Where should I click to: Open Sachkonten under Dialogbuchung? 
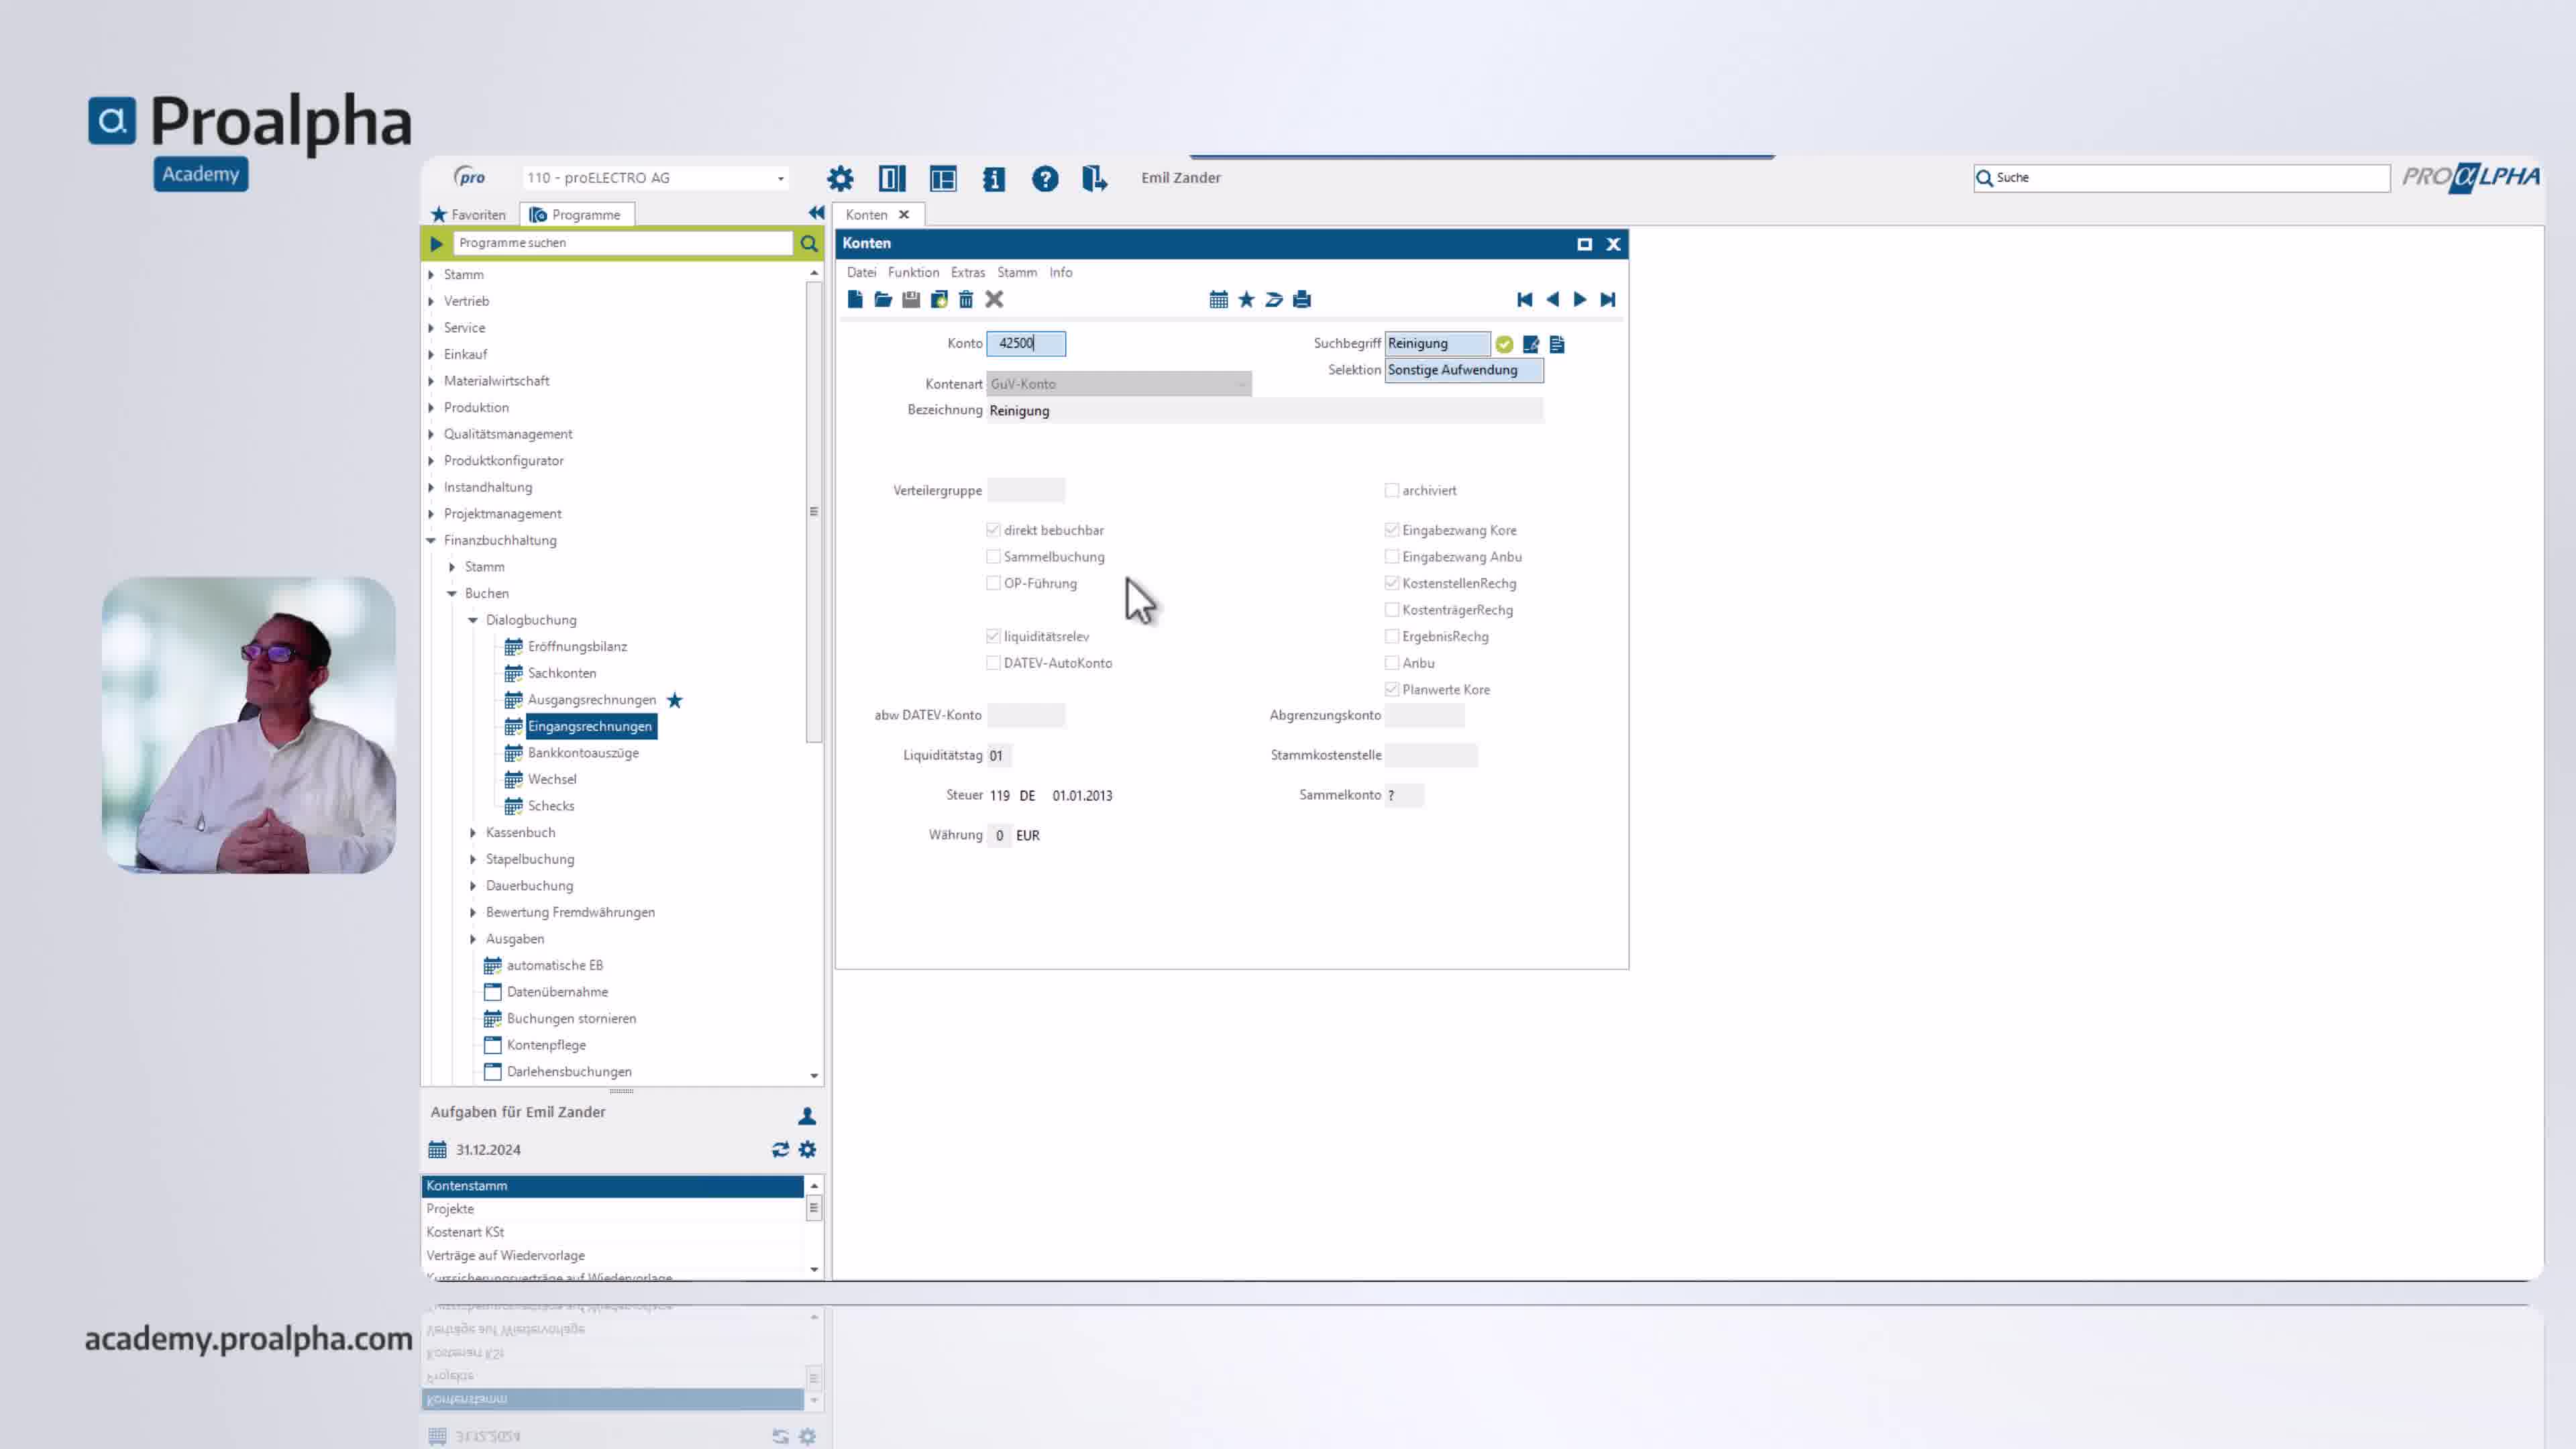(562, 673)
